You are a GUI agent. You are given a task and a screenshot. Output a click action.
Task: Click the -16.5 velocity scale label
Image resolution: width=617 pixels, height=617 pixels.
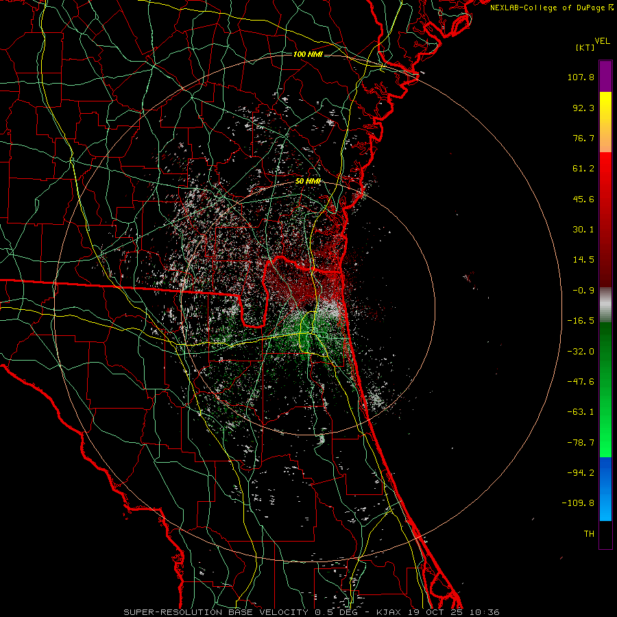(581, 321)
